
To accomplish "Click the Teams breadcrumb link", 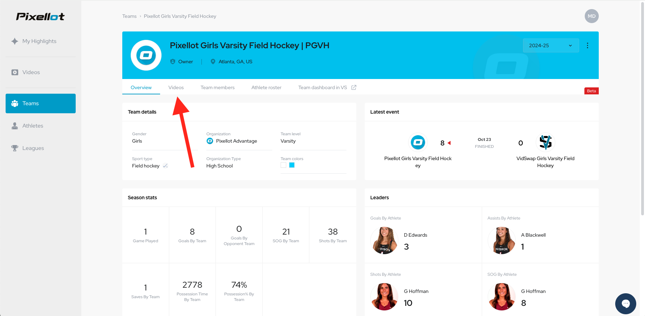I will click(x=129, y=16).
